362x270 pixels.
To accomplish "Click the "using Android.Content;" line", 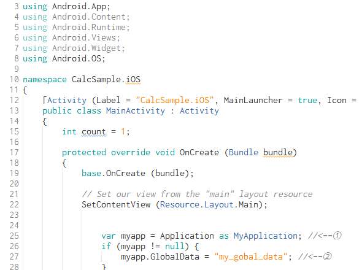I will pos(76,17).
